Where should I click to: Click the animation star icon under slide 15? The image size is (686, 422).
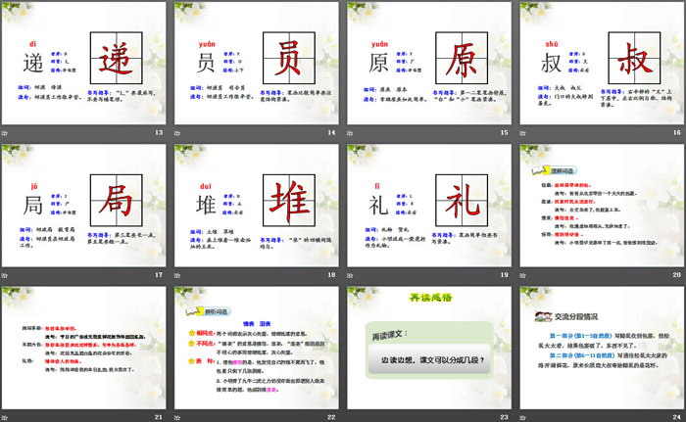coord(350,133)
